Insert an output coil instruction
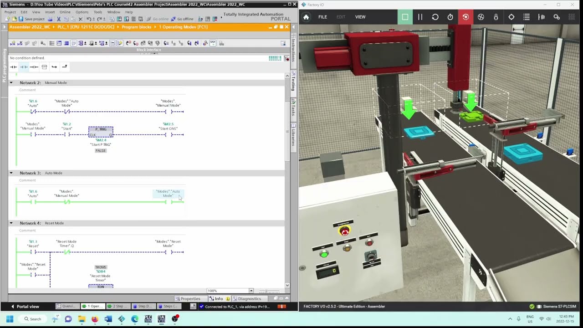The height and width of the screenshot is (328, 583). (34, 67)
